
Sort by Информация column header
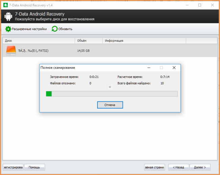coord(144,41)
